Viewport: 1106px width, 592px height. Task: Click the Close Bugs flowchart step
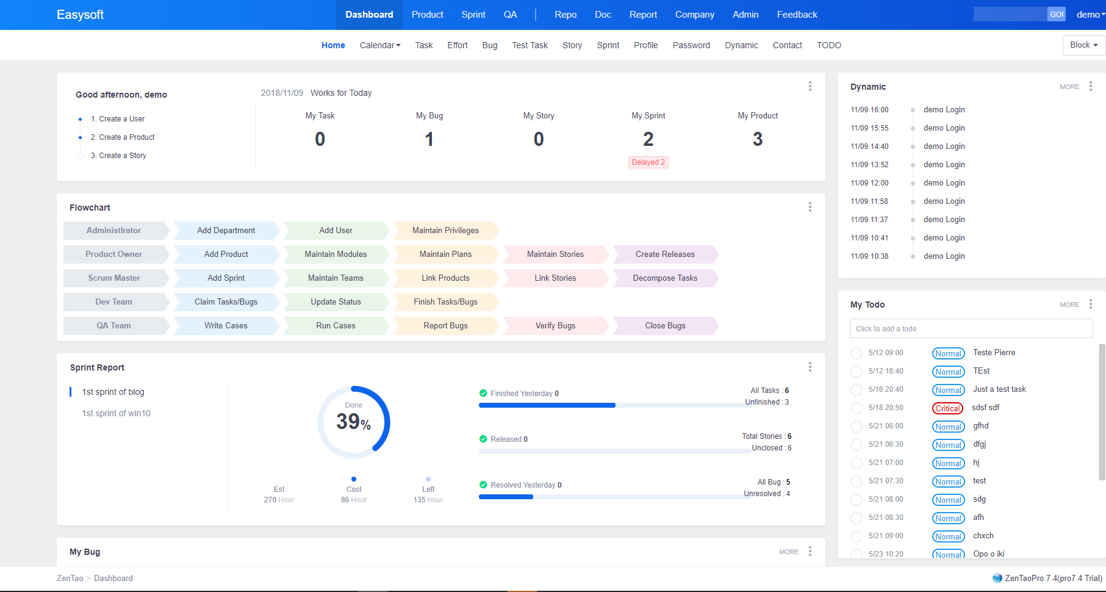click(666, 325)
